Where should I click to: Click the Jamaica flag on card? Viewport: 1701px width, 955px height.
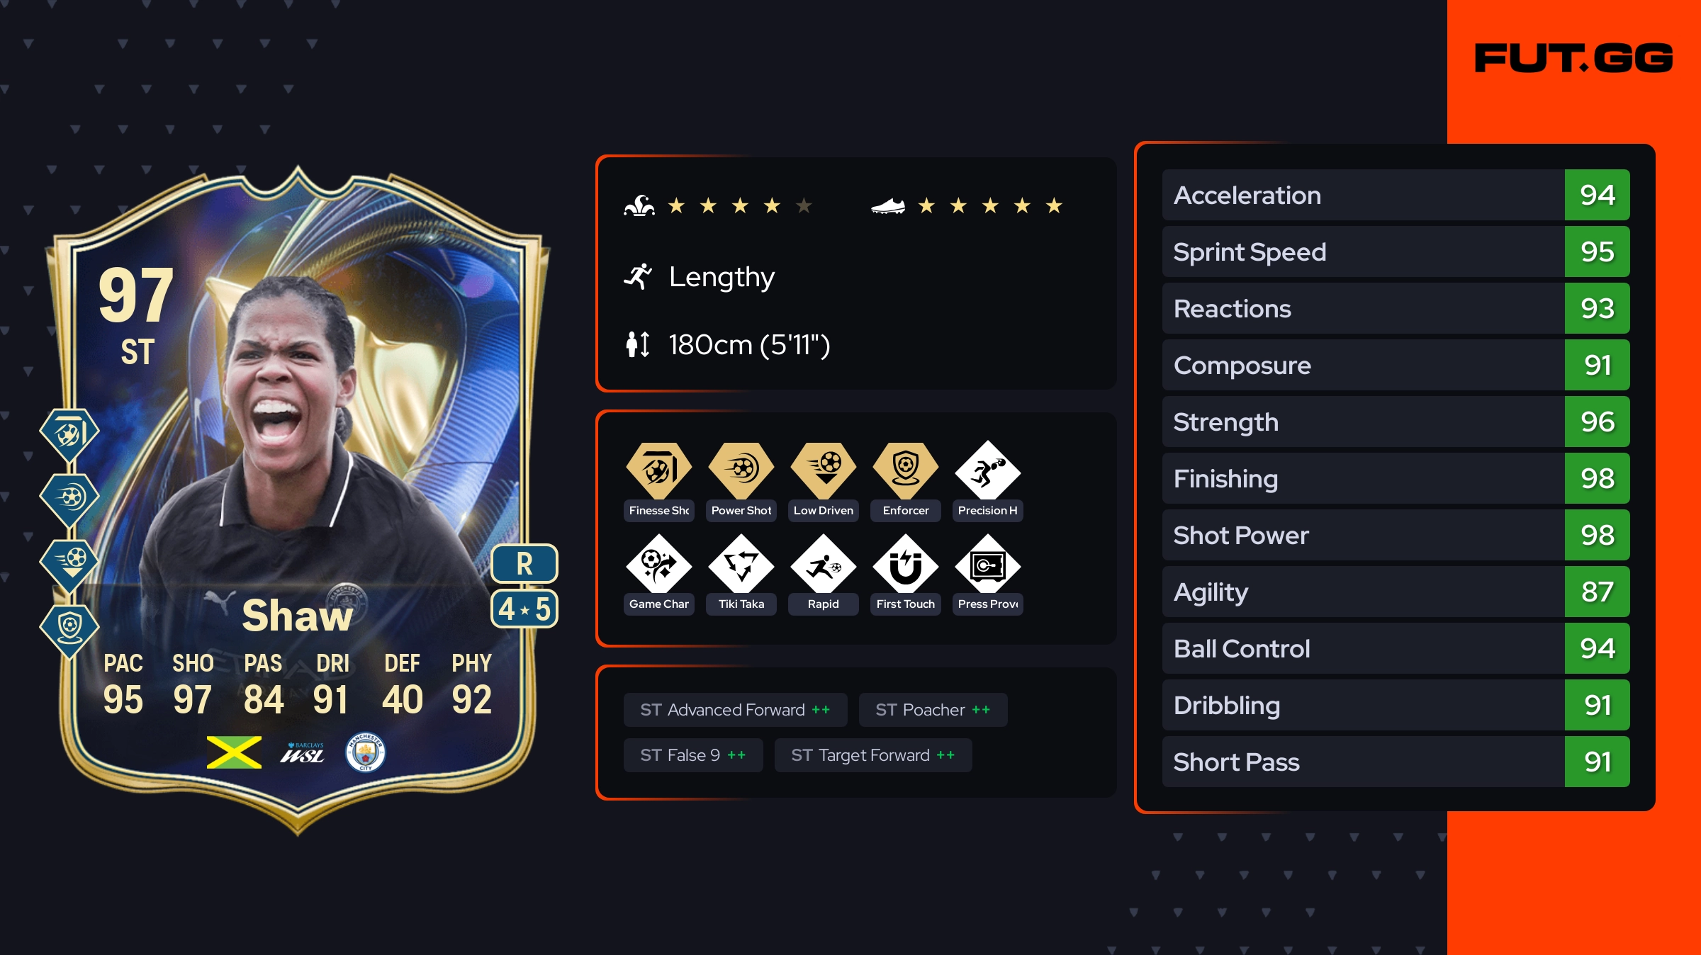235,752
